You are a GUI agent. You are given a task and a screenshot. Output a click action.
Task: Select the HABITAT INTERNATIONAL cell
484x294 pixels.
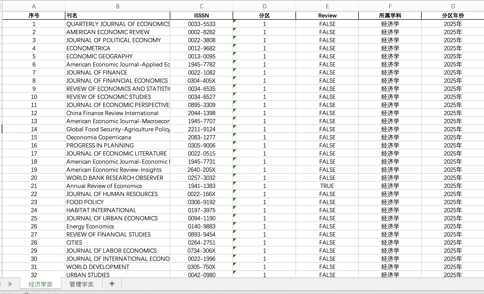click(118, 210)
